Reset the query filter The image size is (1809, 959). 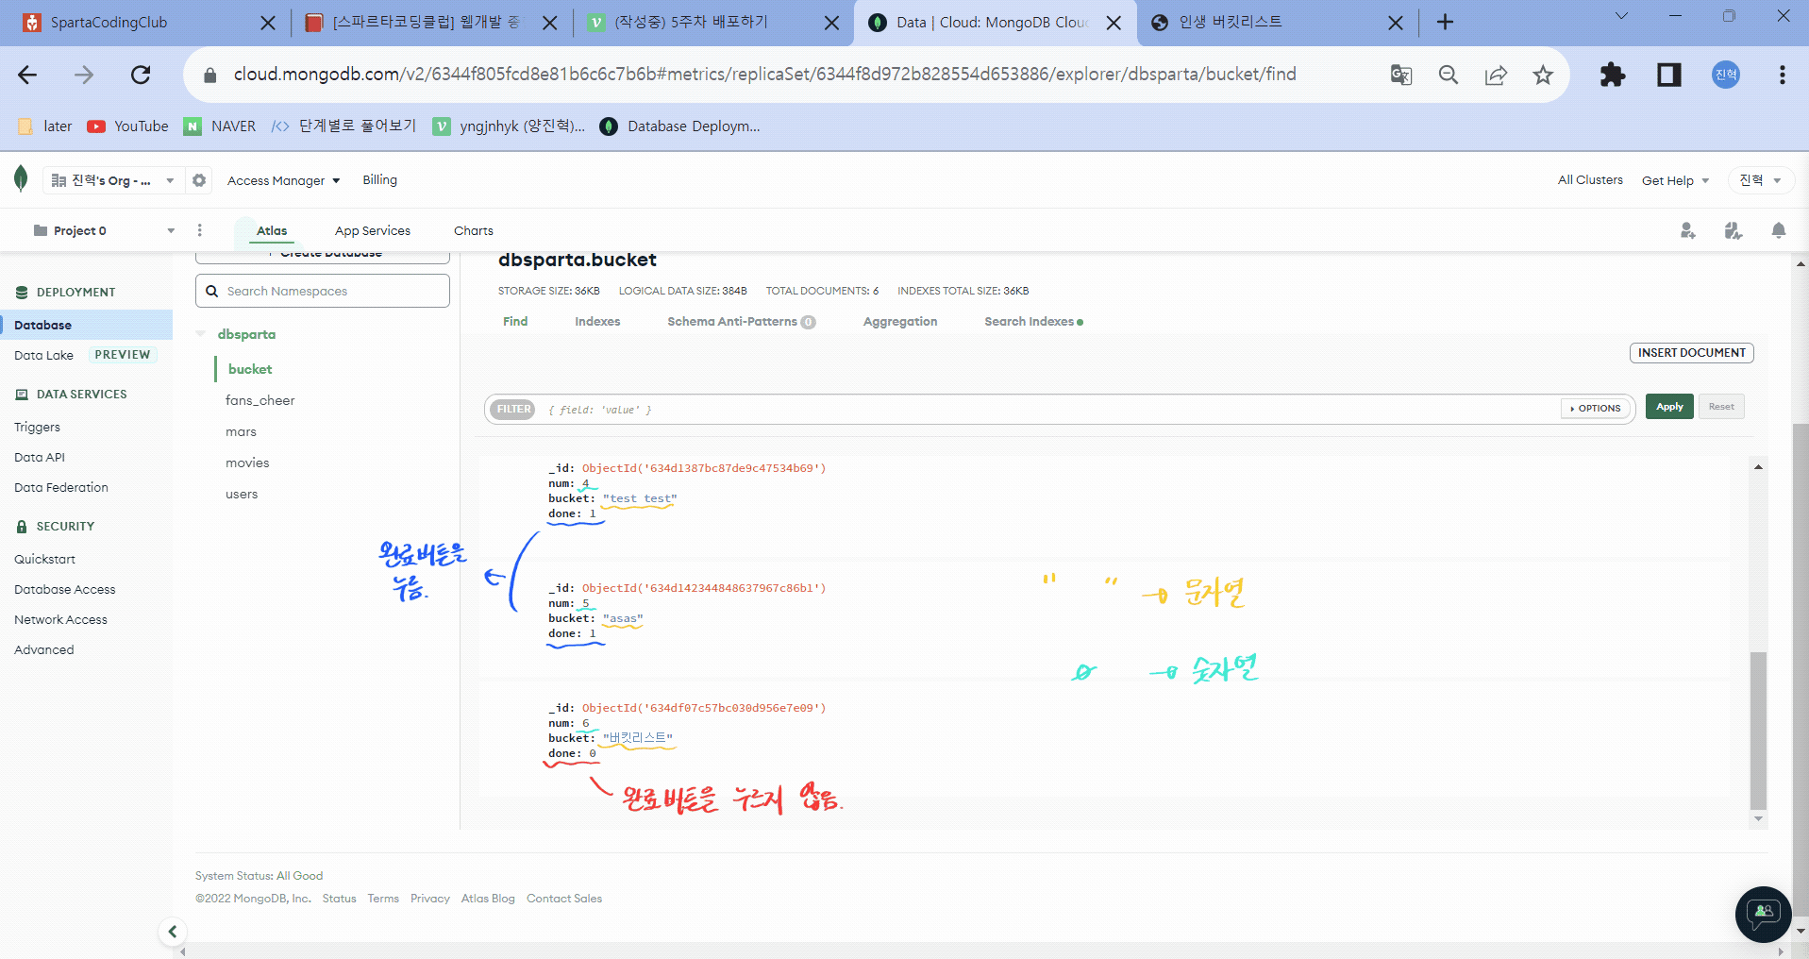tap(1721, 407)
